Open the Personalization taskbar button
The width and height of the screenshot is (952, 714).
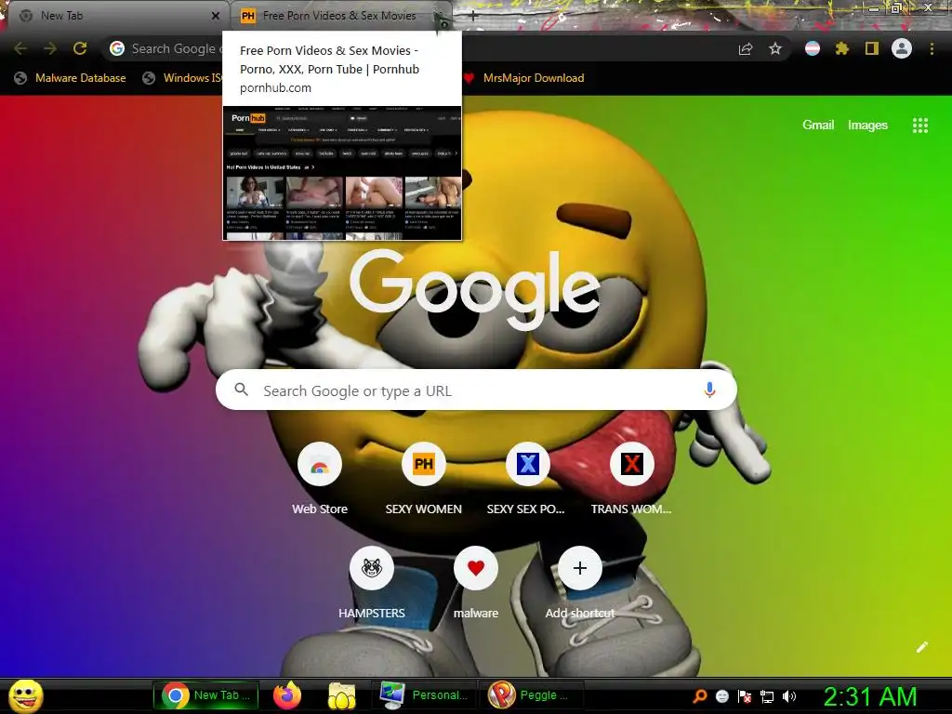pyautogui.click(x=424, y=695)
